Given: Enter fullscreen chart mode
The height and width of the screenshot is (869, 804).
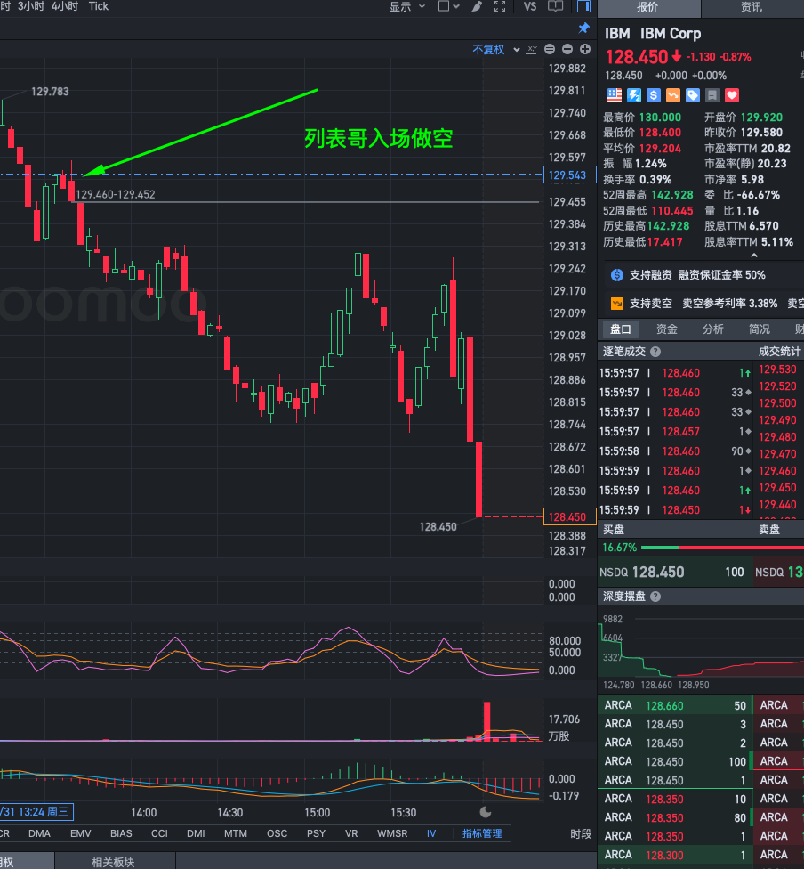Looking at the screenshot, I should click(500, 6).
